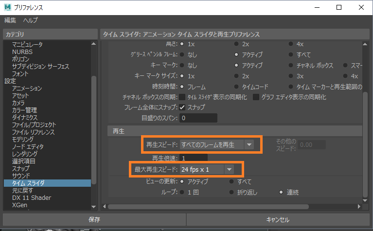Maximize the プリファレンス window
The width and height of the screenshot is (373, 231).
[x=339, y=7]
